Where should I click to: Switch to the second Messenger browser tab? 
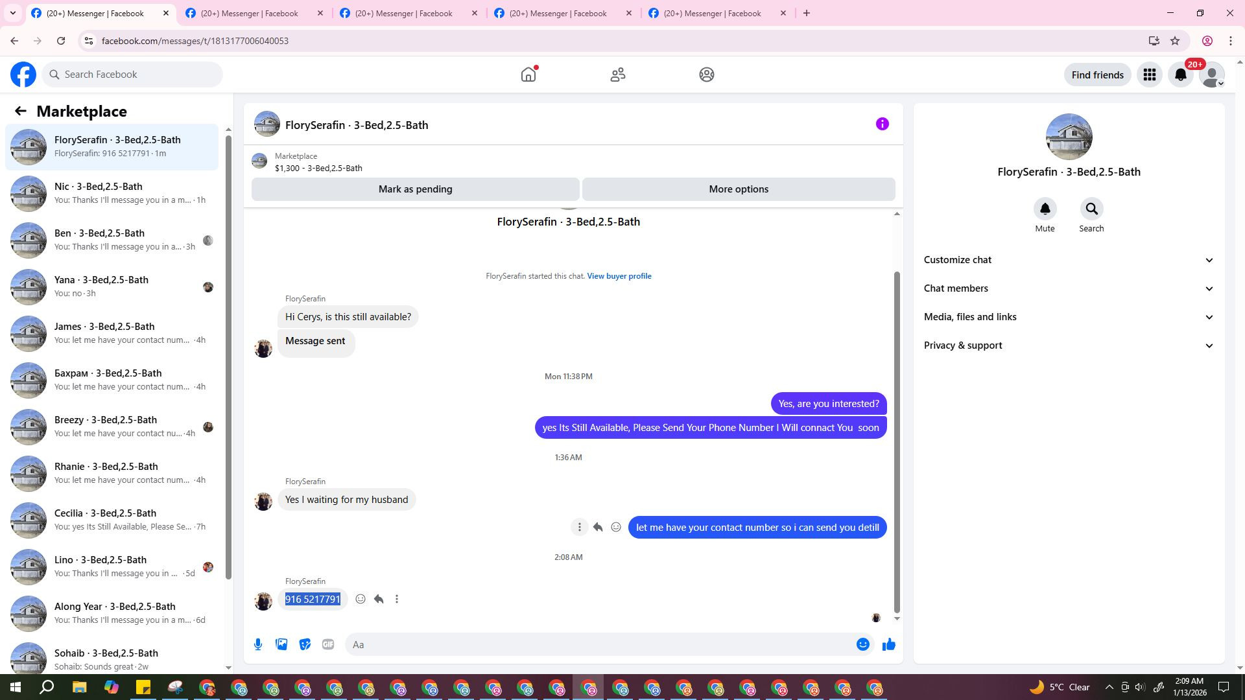[x=250, y=13]
